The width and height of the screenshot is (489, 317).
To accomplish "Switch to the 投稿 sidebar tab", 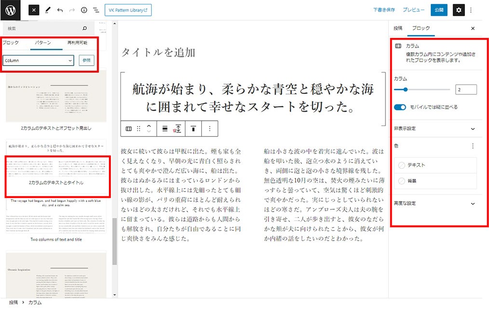I will pos(398,28).
